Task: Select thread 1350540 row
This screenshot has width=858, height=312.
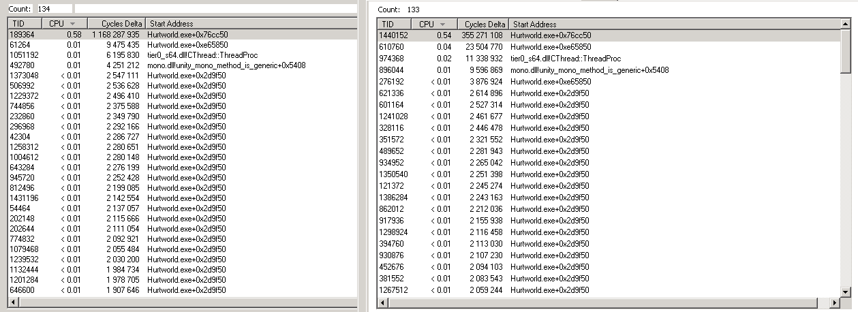Action: pyautogui.click(x=608, y=174)
